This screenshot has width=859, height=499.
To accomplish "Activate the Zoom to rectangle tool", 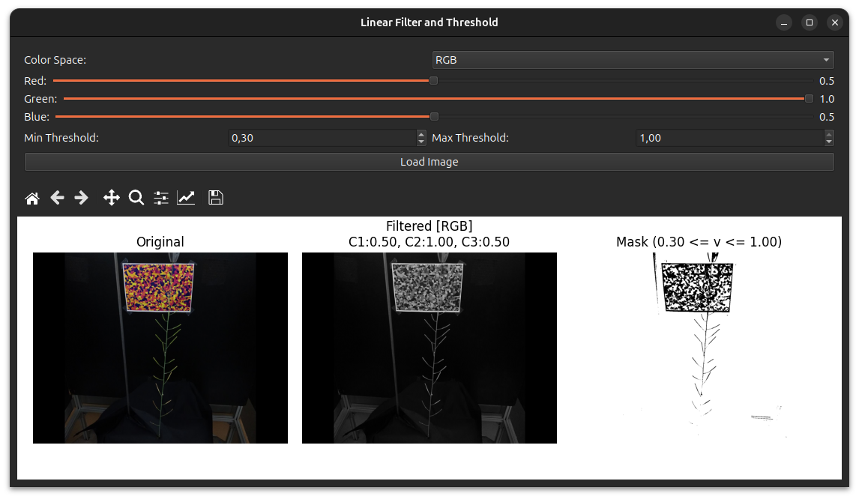I will click(x=136, y=198).
